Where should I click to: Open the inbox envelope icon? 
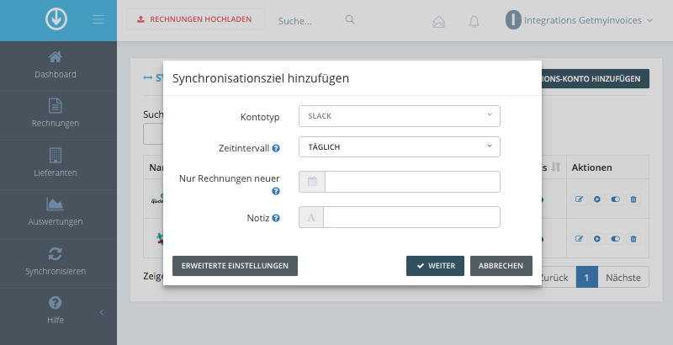tap(438, 21)
